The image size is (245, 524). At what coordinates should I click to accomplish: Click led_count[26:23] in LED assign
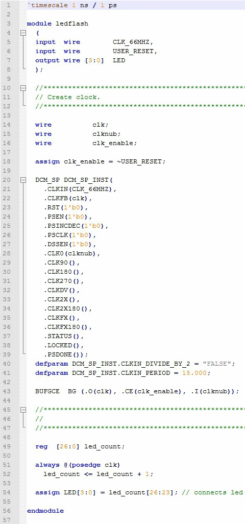tap(141, 492)
